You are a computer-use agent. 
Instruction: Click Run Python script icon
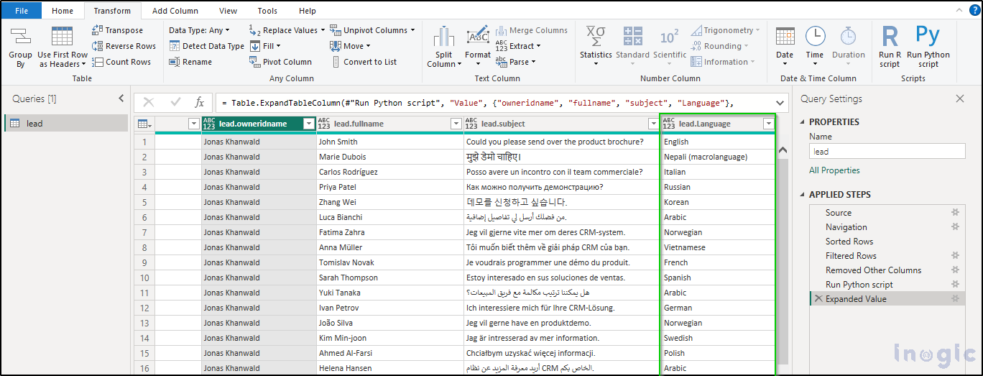click(x=928, y=37)
